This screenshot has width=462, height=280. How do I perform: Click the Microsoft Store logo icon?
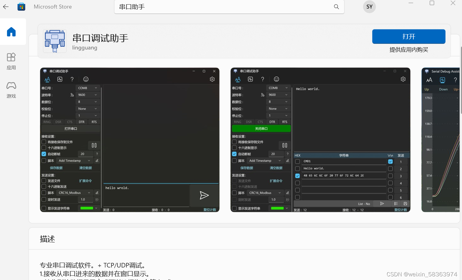[x=21, y=7]
